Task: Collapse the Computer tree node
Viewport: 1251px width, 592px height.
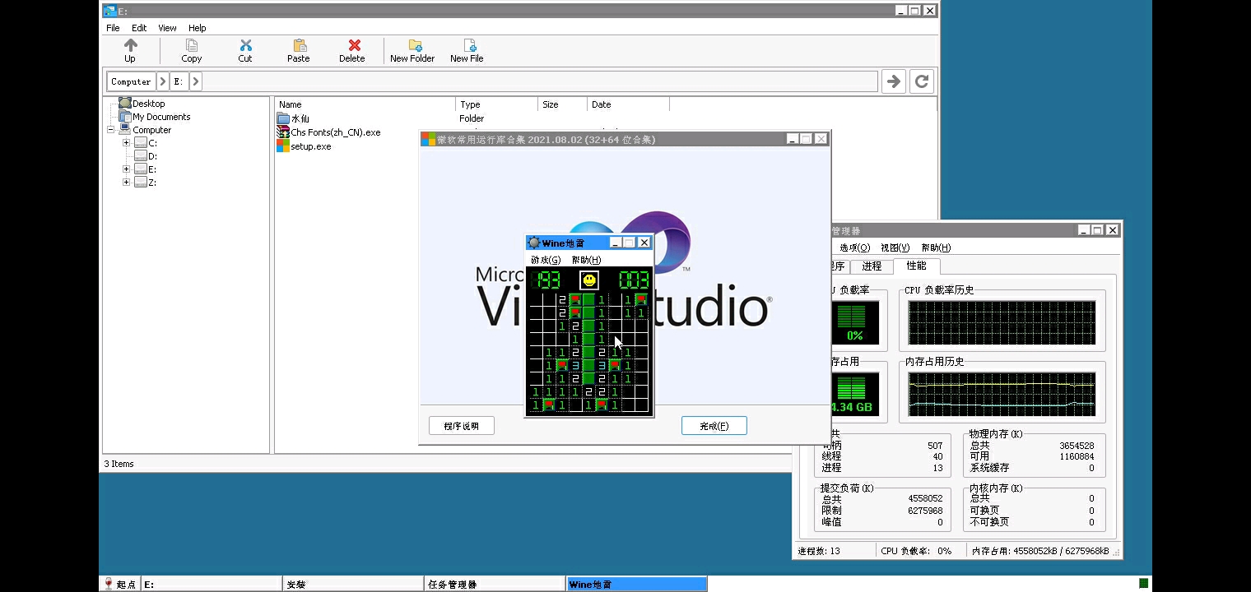Action: [x=110, y=130]
